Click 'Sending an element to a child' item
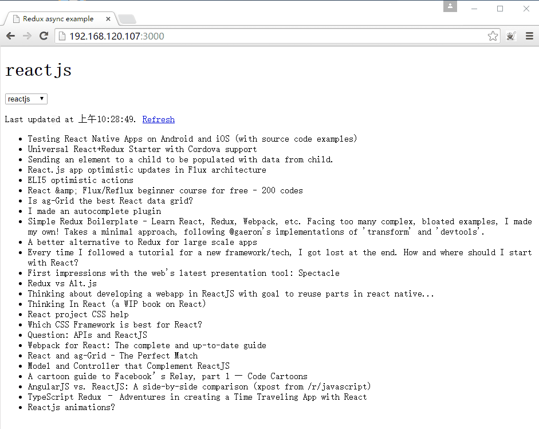Image resolution: width=539 pixels, height=429 pixels. [180, 159]
